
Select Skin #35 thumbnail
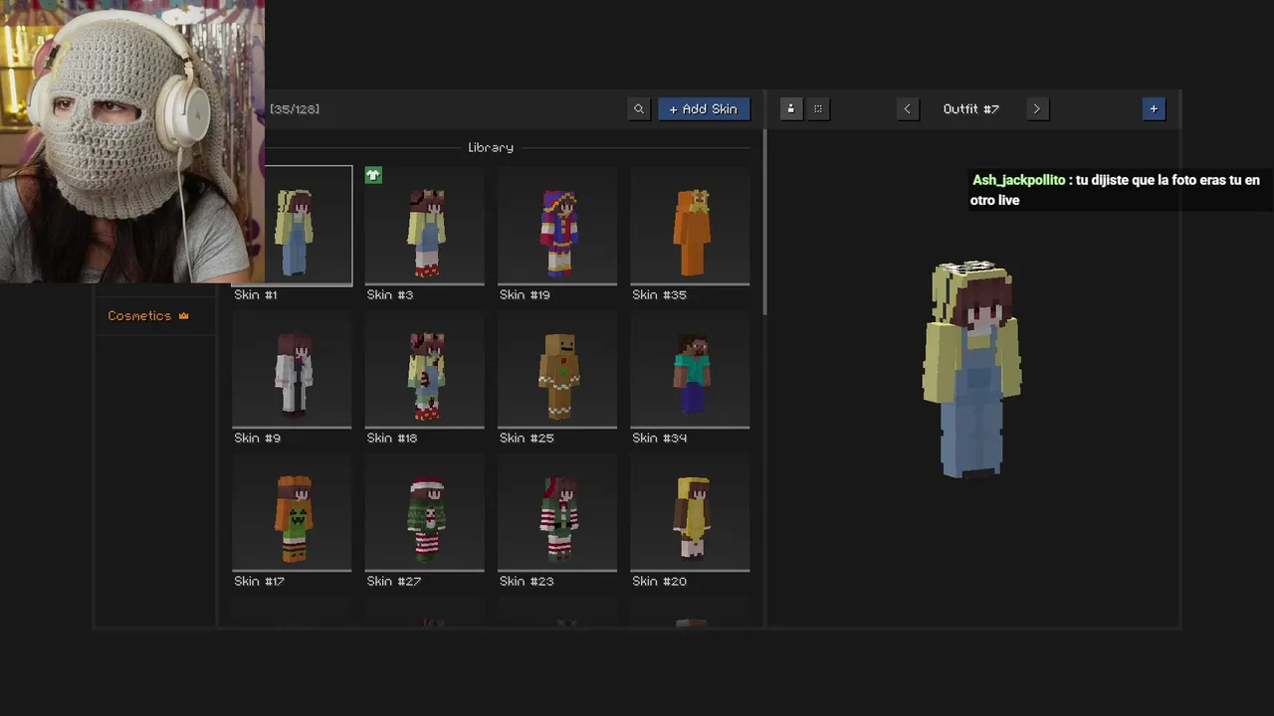(690, 226)
